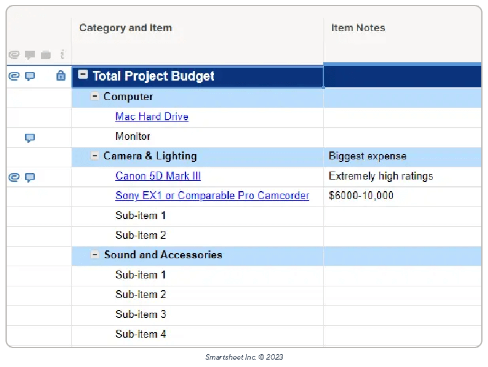This screenshot has height=367, width=488.
Task: Click the comment column header icon
Action: (x=29, y=54)
